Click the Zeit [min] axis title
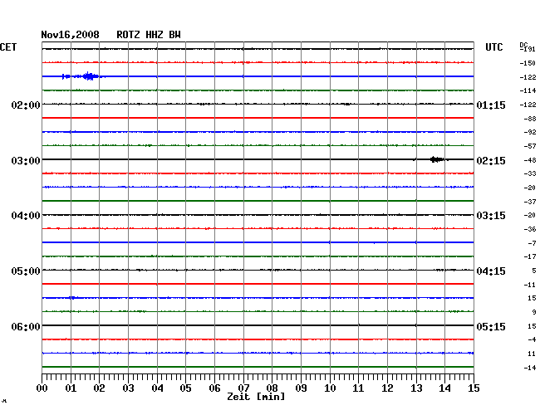The height and width of the screenshot is (410, 540). click(256, 397)
